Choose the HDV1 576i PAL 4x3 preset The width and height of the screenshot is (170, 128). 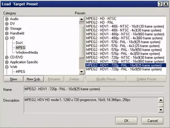123,46
